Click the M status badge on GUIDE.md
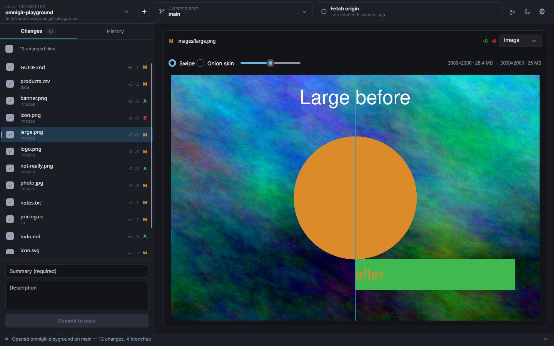This screenshot has width=554, height=346. tap(145, 67)
